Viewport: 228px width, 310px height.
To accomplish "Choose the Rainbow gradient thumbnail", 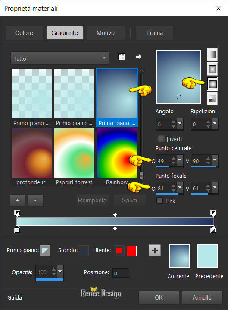I will [x=117, y=153].
